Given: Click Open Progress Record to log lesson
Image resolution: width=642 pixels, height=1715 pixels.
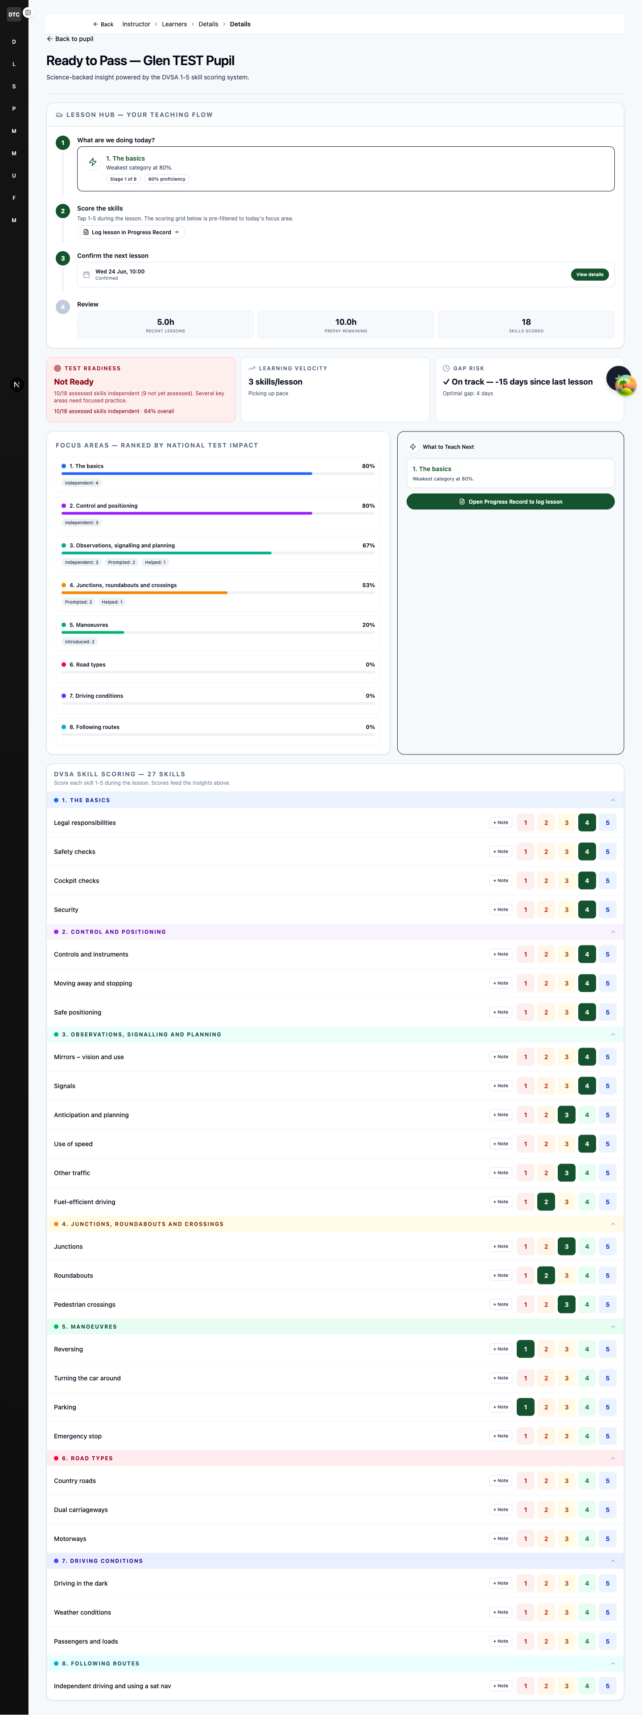Looking at the screenshot, I should (x=510, y=502).
